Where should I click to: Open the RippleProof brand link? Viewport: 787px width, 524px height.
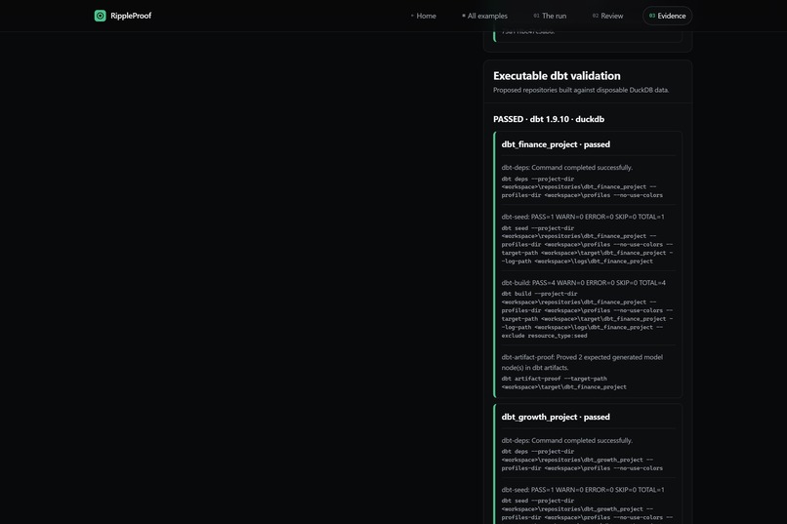click(123, 16)
